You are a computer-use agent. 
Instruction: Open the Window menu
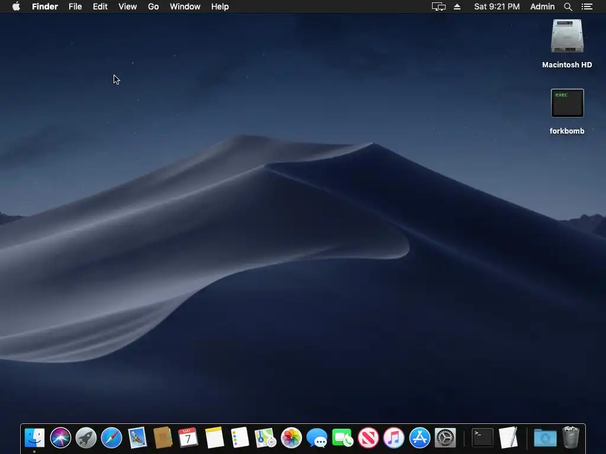[x=185, y=7]
